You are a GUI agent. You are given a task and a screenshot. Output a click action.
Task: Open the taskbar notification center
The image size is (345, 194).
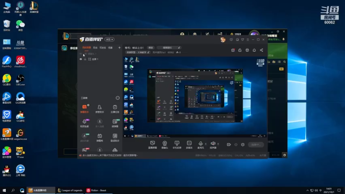click(x=339, y=190)
